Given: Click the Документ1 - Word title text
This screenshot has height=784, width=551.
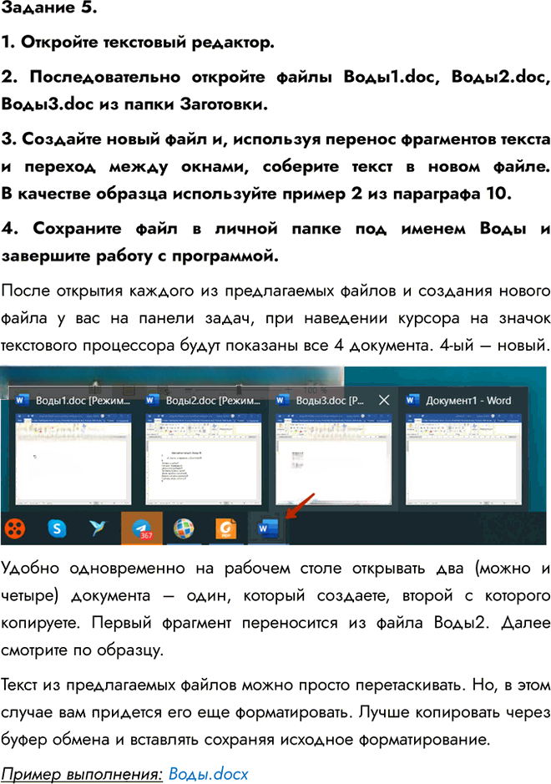Looking at the screenshot, I should [x=468, y=401].
